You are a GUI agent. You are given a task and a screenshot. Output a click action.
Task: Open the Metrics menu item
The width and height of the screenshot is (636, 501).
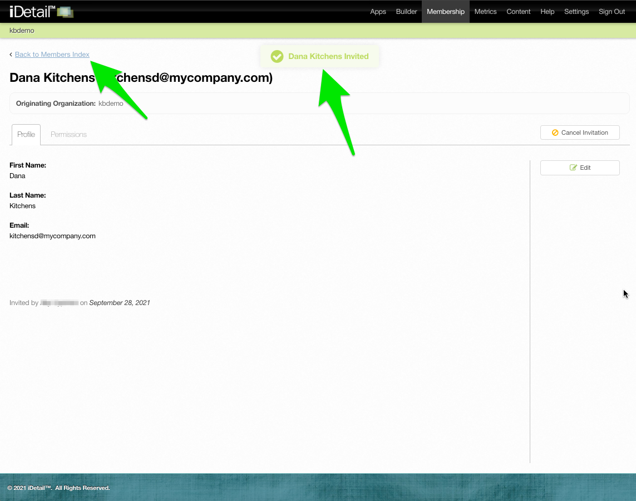coord(486,11)
